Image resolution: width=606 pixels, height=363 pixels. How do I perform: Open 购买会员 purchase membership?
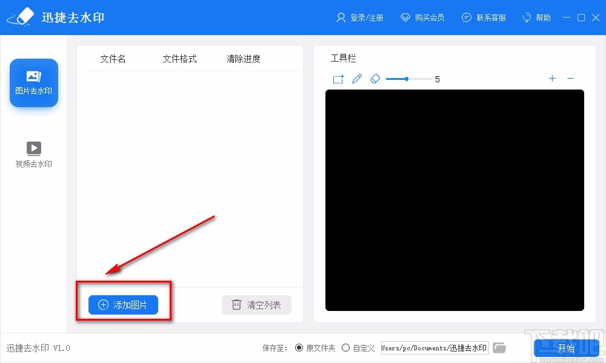pyautogui.click(x=422, y=18)
